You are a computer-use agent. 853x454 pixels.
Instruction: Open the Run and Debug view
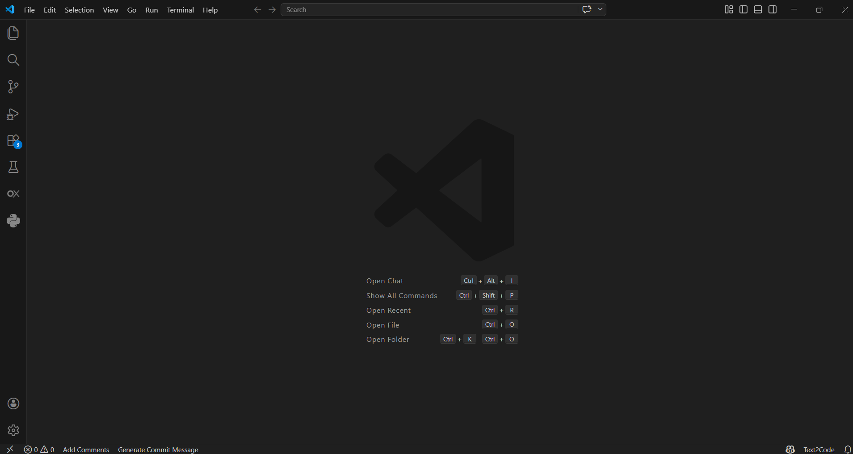point(13,114)
